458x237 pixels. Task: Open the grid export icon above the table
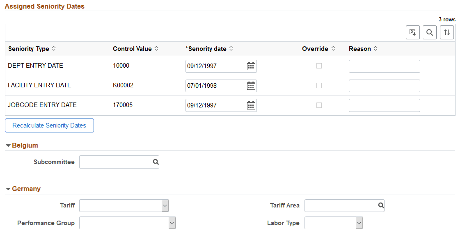coord(412,32)
